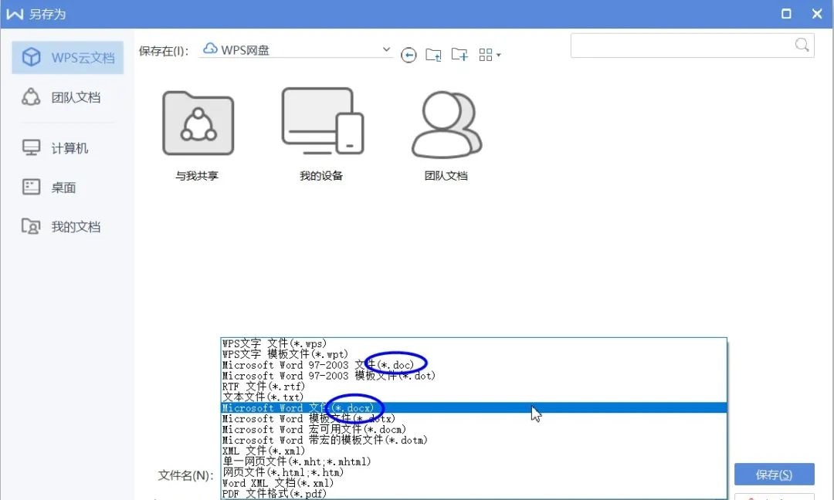Expand the 保存在 WPS网盘 location dropdown

[386, 49]
